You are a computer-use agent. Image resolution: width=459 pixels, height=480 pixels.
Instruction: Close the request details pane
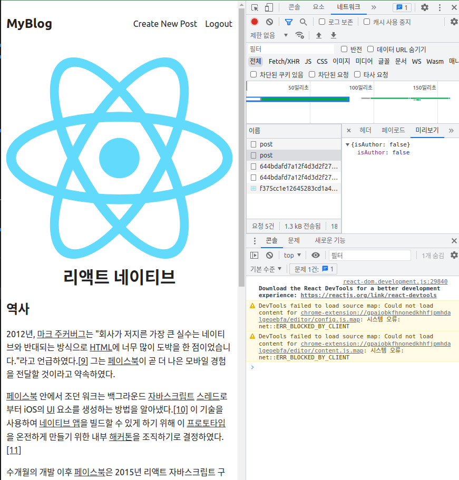pos(349,131)
